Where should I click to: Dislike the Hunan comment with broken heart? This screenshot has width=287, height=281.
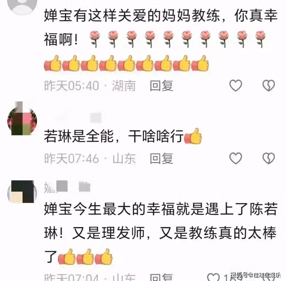tap(269, 86)
